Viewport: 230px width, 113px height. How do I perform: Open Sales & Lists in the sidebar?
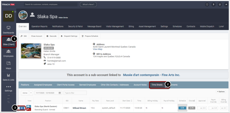9,77
